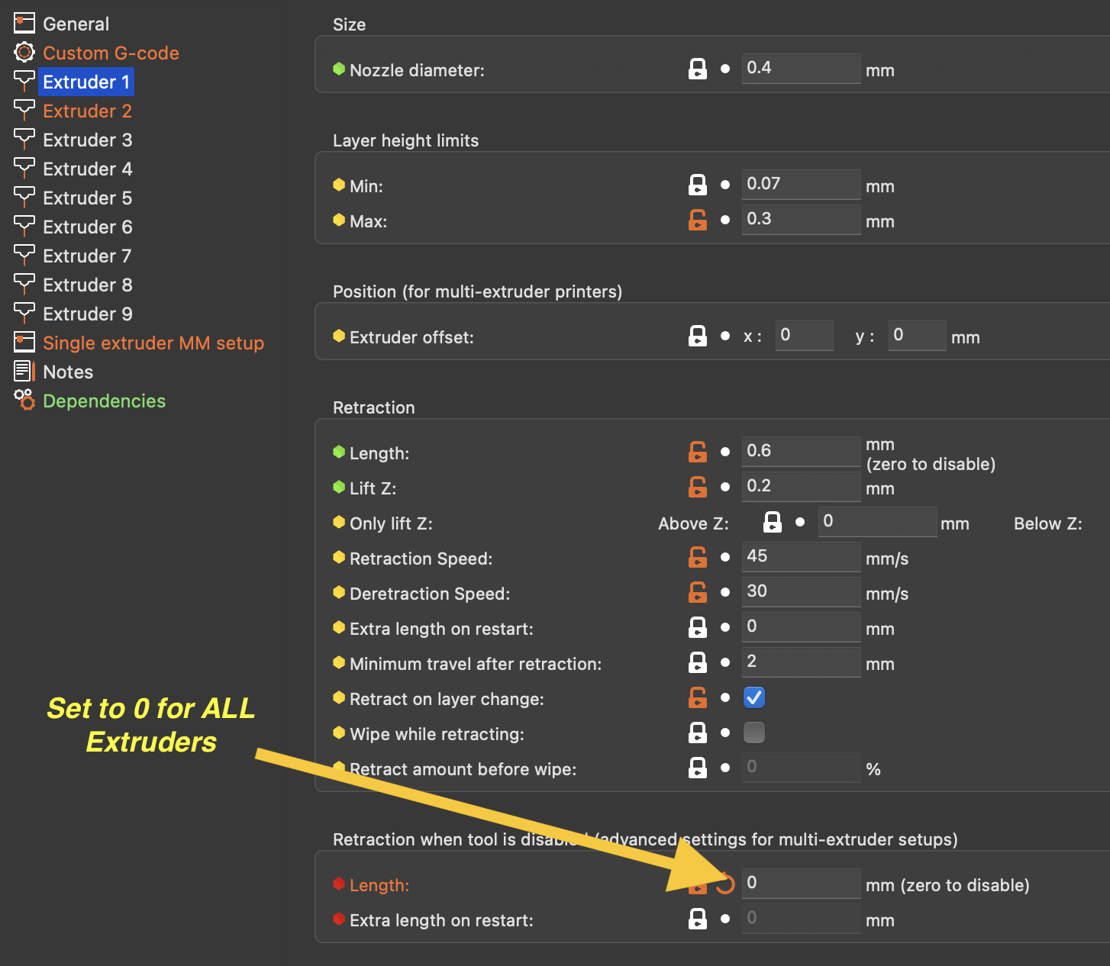Image resolution: width=1110 pixels, height=966 pixels.
Task: Click the Extruder offset reset bullet
Action: pos(725,336)
